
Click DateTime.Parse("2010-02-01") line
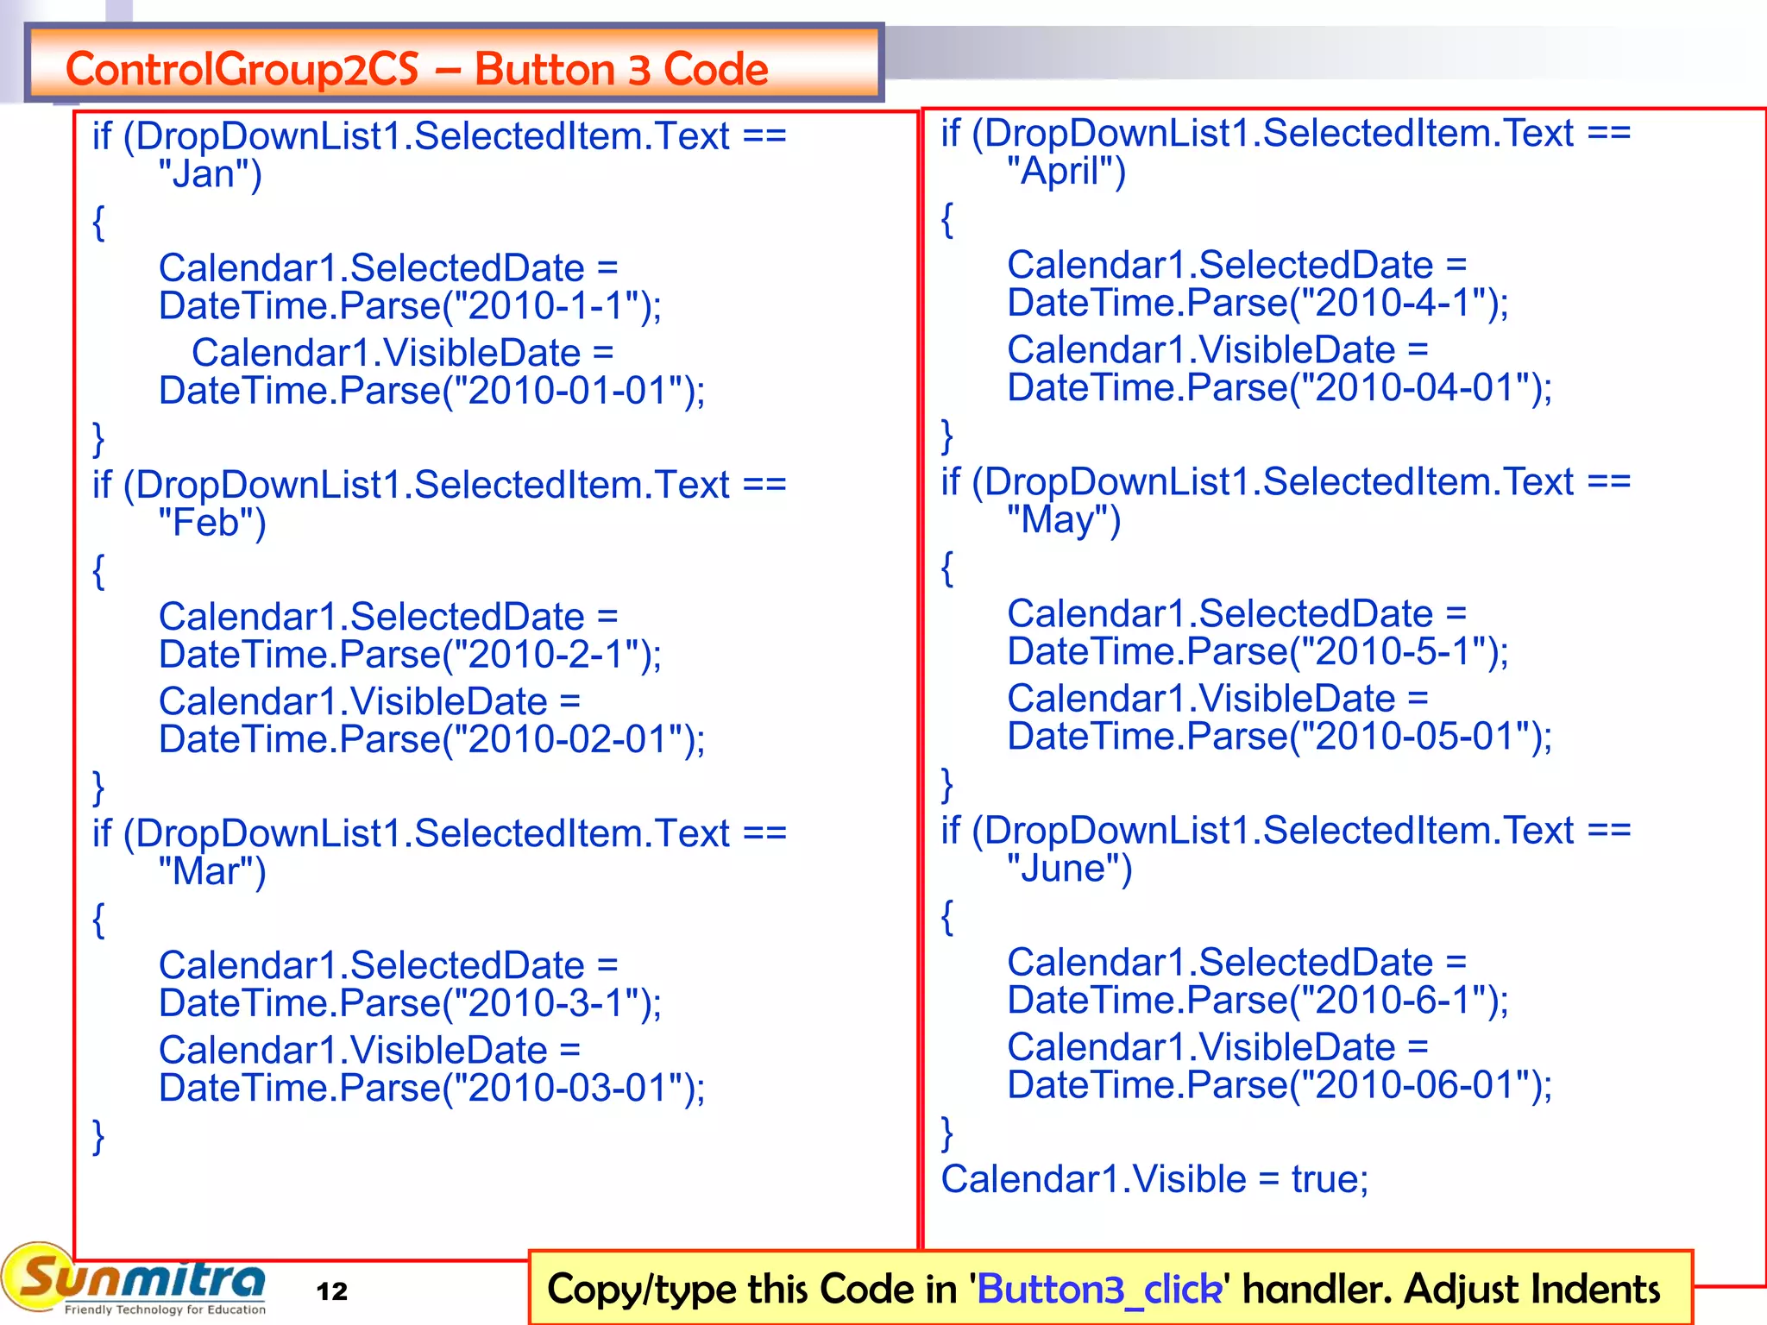point(431,739)
